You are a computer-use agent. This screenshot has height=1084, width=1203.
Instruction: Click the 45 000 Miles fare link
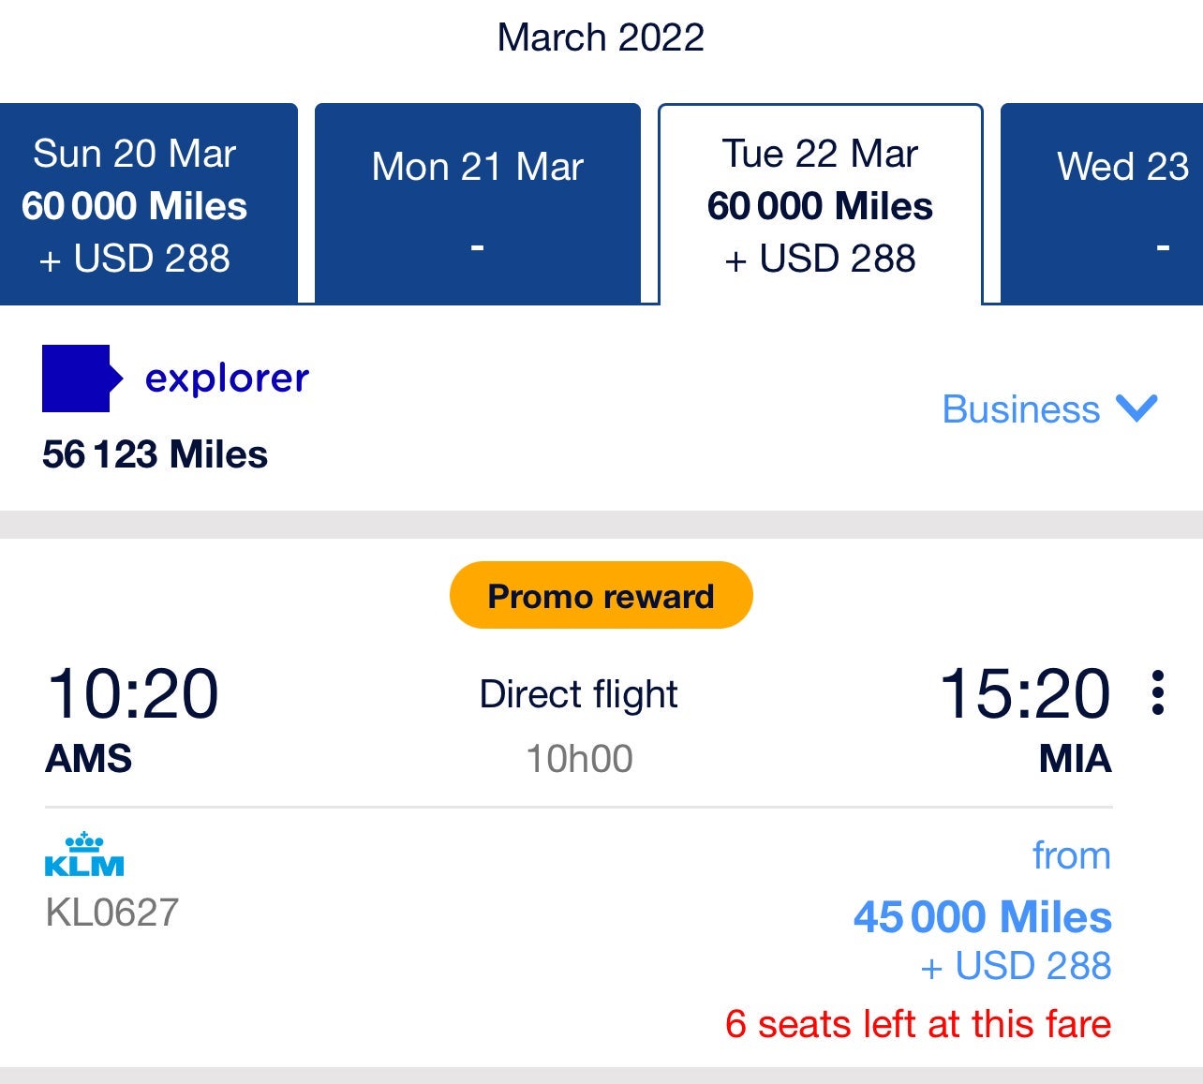981,917
